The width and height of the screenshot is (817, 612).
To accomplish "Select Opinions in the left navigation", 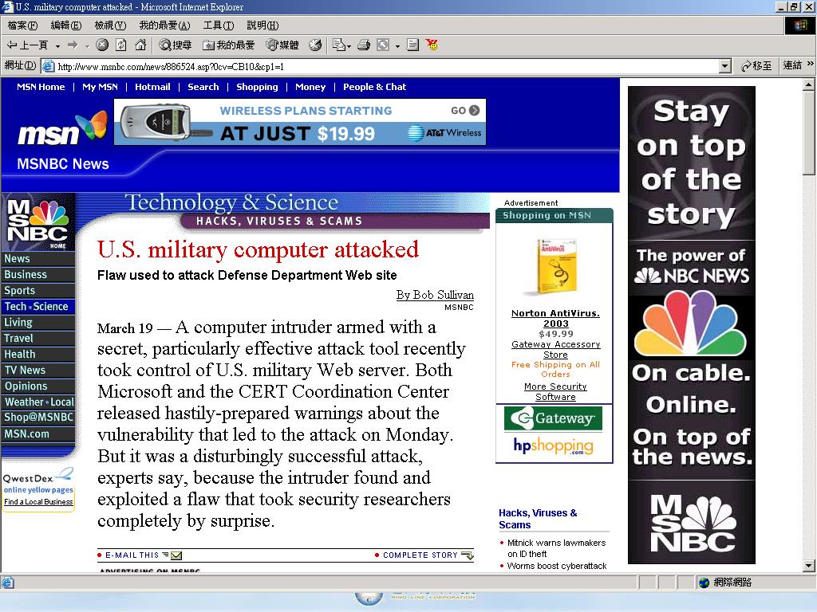I will [38, 386].
